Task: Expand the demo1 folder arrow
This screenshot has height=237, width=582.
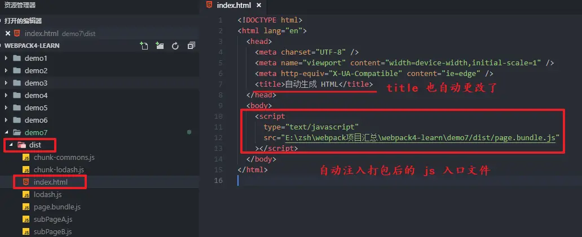Action: point(6,58)
